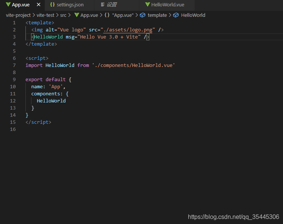
Task: Click './components/HelloWorld.vue' import path
Action: 134,65
